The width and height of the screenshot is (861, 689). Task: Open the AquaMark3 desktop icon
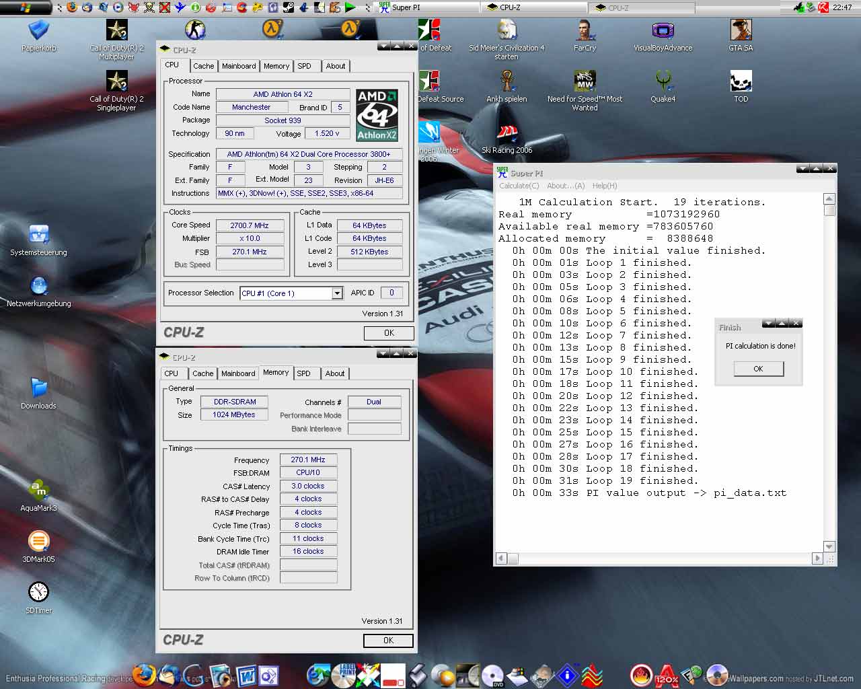tap(38, 489)
